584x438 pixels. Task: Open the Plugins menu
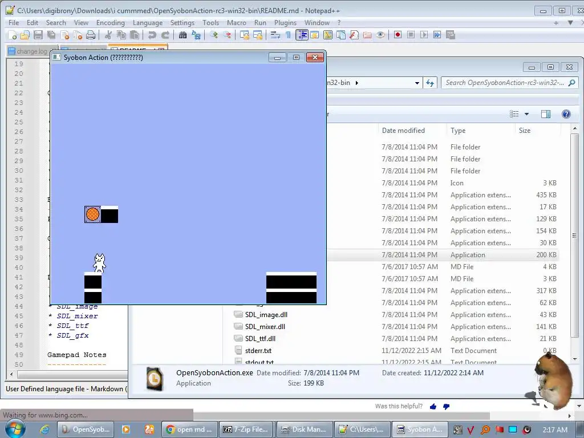(x=285, y=23)
